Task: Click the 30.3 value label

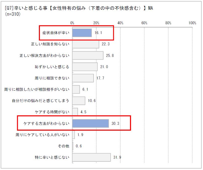Action: tap(115, 123)
